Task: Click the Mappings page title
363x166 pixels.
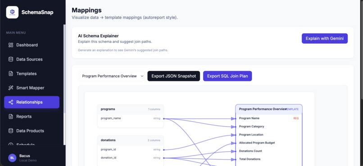Action: (x=86, y=10)
